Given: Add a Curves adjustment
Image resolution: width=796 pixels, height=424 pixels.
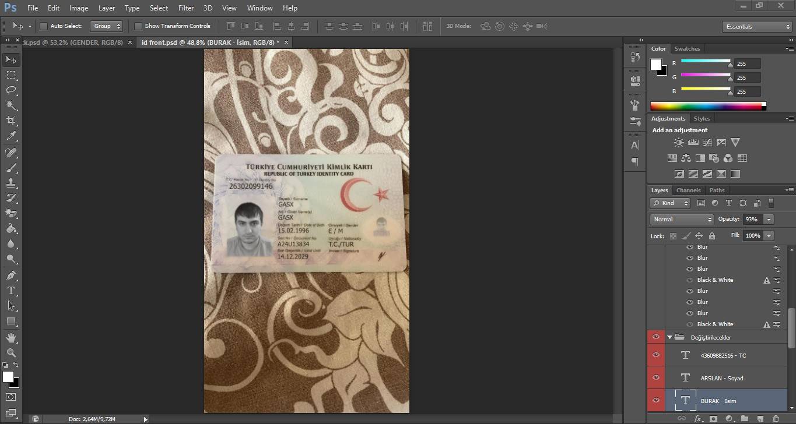Looking at the screenshot, I should pyautogui.click(x=707, y=142).
